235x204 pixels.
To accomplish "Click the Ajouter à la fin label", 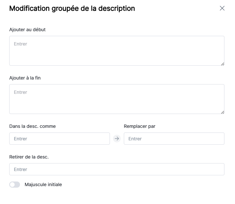I will pyautogui.click(x=25, y=78).
